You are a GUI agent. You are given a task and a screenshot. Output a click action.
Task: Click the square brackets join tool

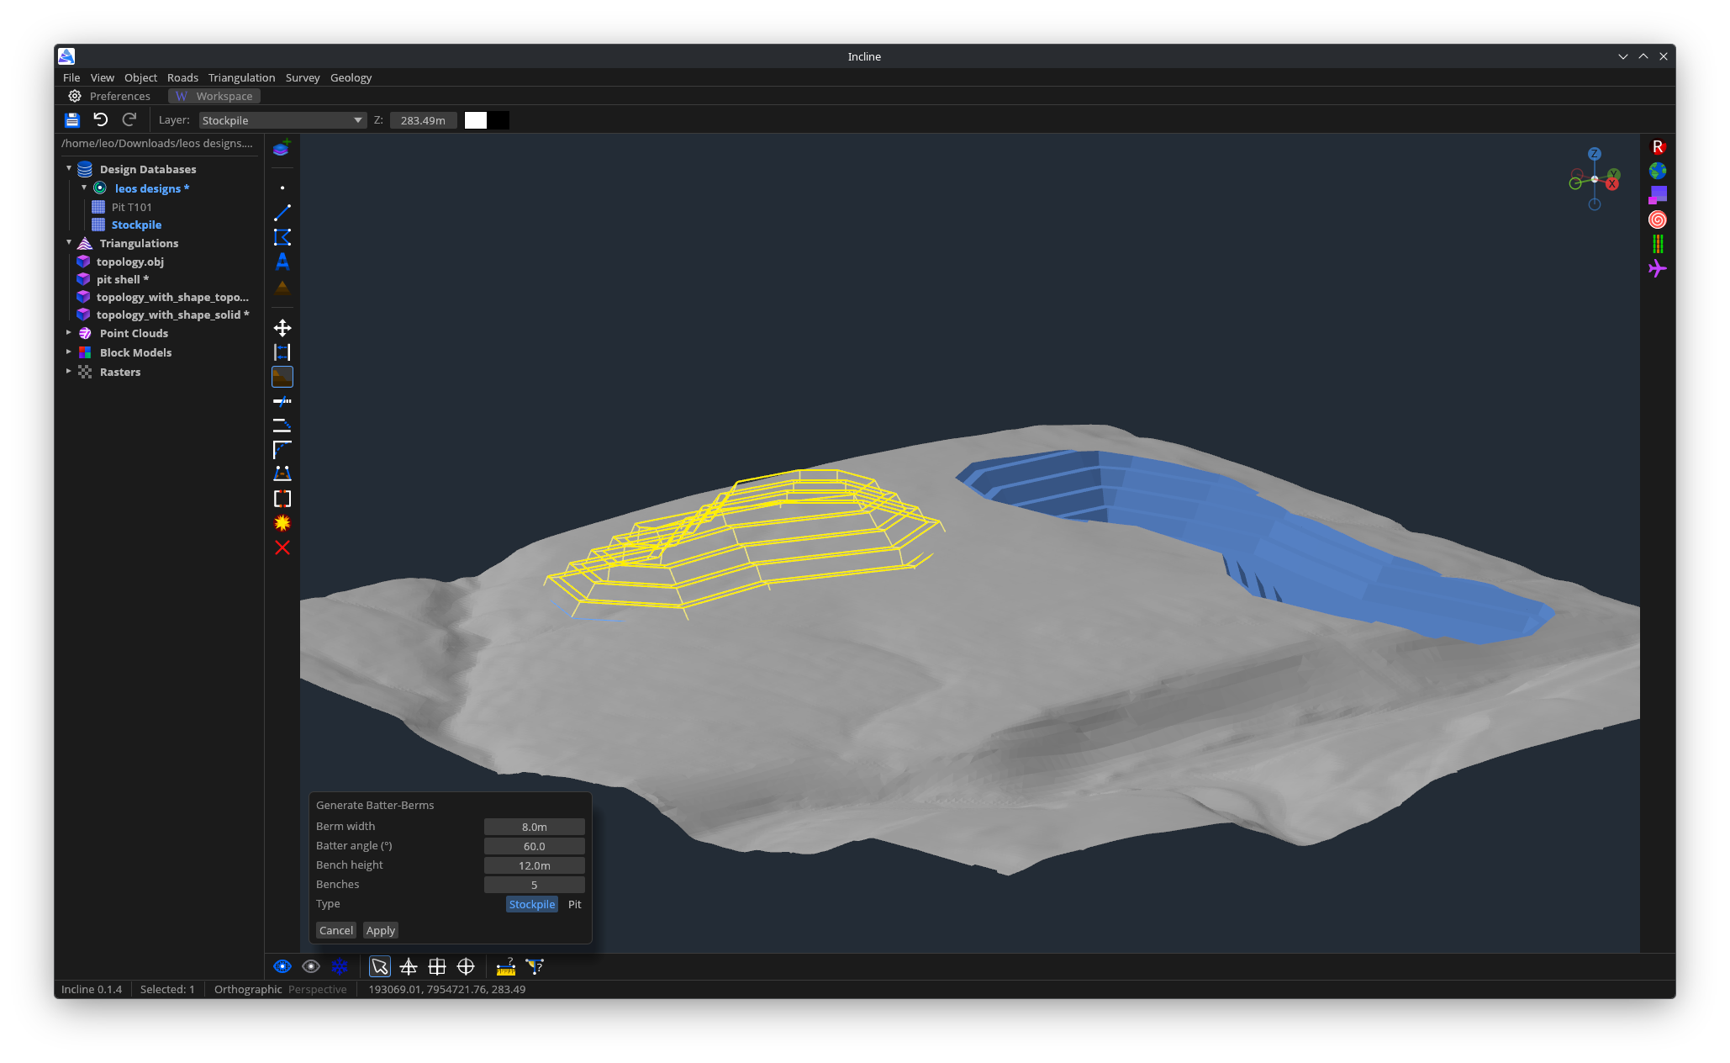[282, 499]
